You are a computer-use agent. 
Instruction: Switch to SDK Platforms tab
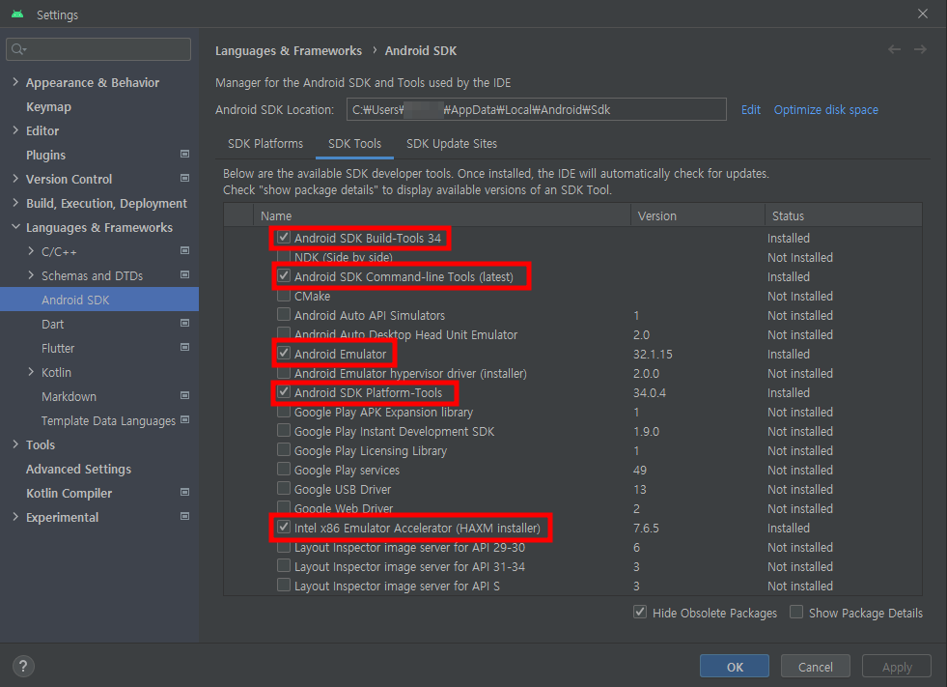coord(265,144)
